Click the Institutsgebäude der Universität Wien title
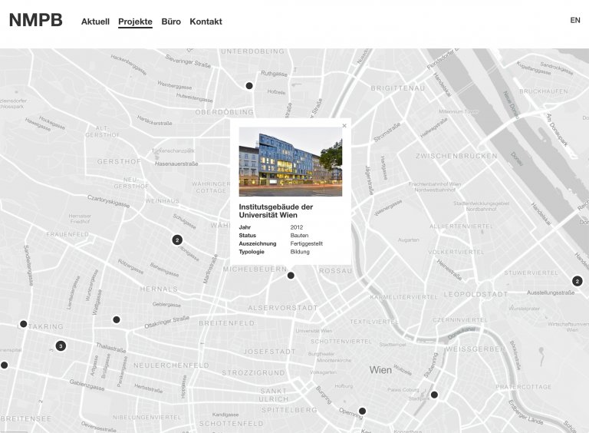 [x=276, y=211]
